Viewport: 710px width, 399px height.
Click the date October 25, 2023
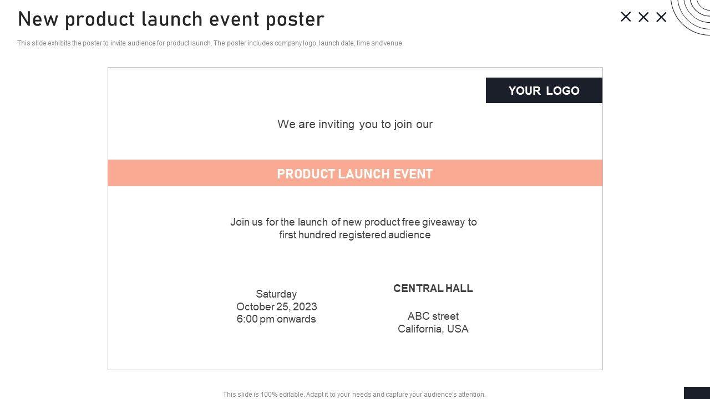(277, 306)
